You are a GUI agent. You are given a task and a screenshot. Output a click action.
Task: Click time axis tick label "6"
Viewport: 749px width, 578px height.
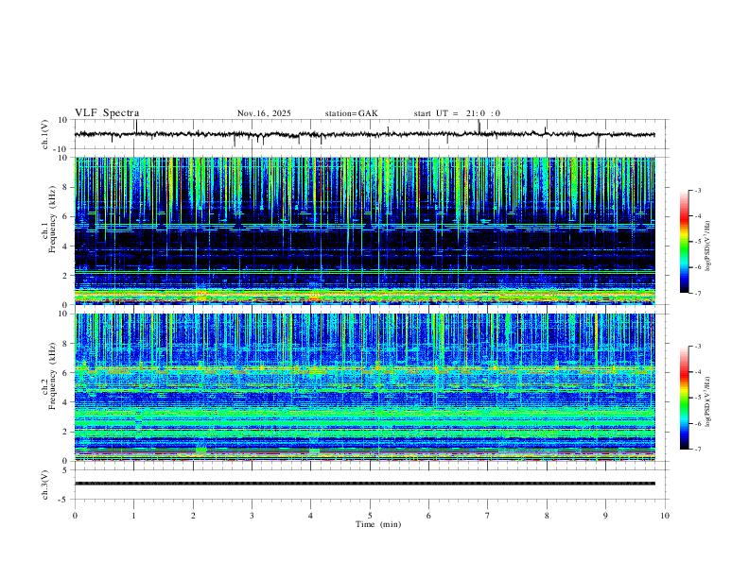pos(429,516)
